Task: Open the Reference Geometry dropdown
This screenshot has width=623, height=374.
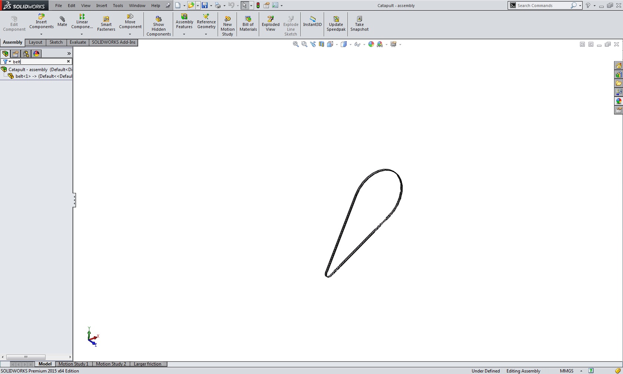Action: (206, 34)
